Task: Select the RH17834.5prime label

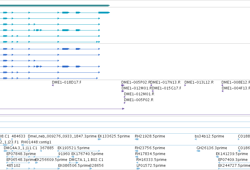Action: pos(150,154)
